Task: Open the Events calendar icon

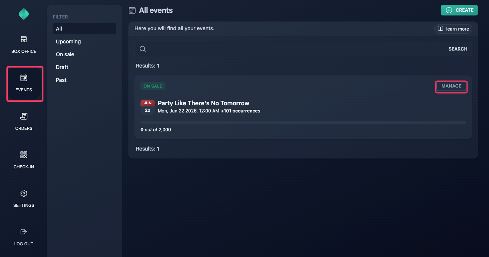Action: point(24,78)
